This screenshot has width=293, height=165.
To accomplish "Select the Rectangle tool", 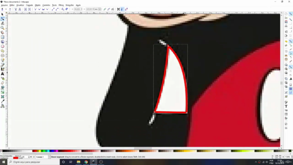I will point(2,37).
